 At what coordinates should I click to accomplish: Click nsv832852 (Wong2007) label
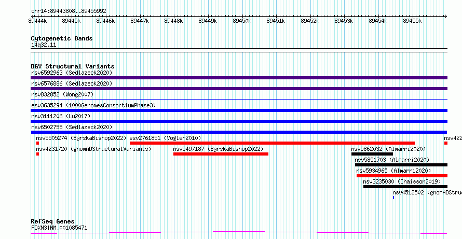62,94
